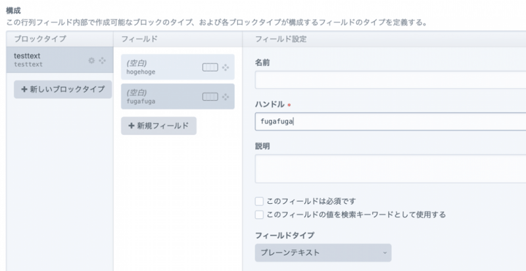This screenshot has height=271, width=526.
Task: Click the 新規フィールド button label
Action: tap(164, 126)
